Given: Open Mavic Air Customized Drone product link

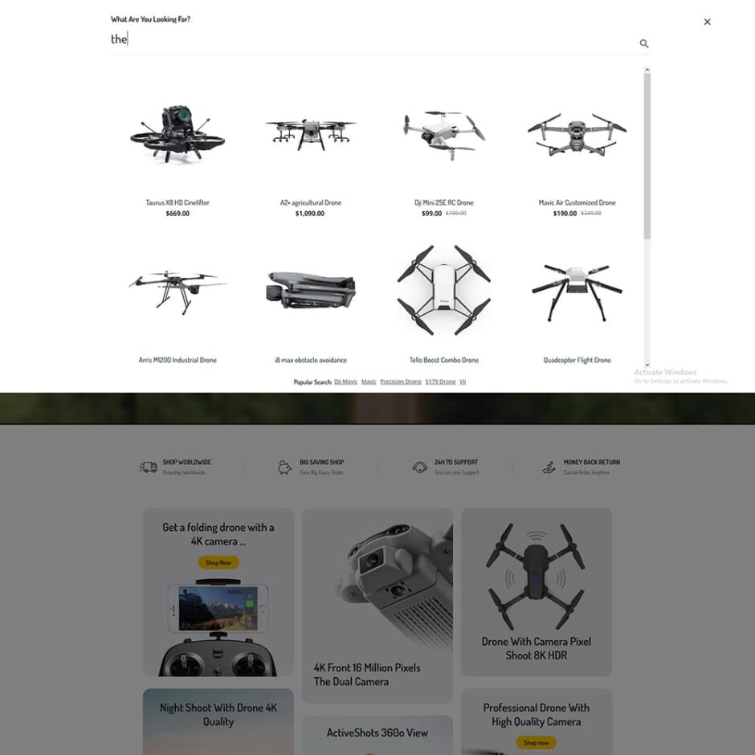Looking at the screenshot, I should pyautogui.click(x=577, y=202).
